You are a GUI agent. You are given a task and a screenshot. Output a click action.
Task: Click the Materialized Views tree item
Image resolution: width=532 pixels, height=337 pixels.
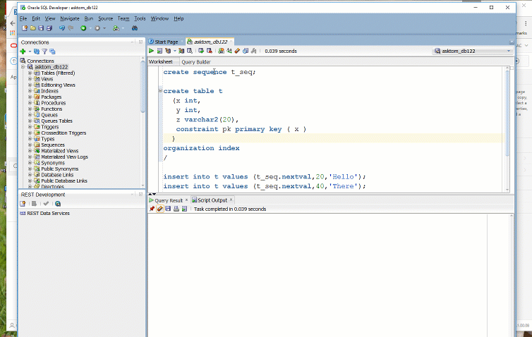(59, 151)
